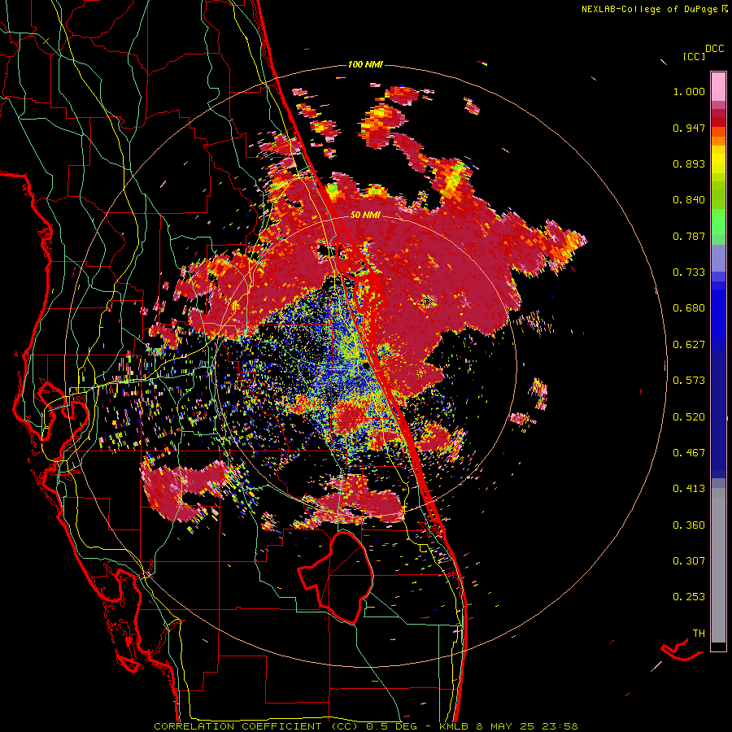The height and width of the screenshot is (732, 732).
Task: Click the 8 MAY 25 23:58 timestamp
Action: 526,726
